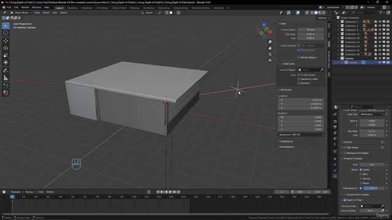Pick lock object with the eyedropper
392x220 pixels.
pos(322,70)
